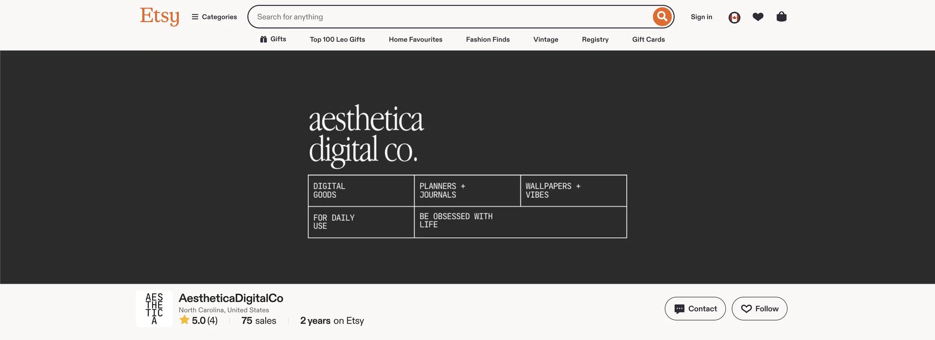Contact the shop owner
The height and width of the screenshot is (340, 935).
coord(695,308)
